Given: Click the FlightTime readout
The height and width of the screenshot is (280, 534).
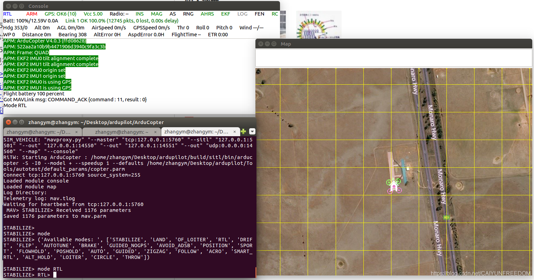Looking at the screenshot, I should coord(186,35).
